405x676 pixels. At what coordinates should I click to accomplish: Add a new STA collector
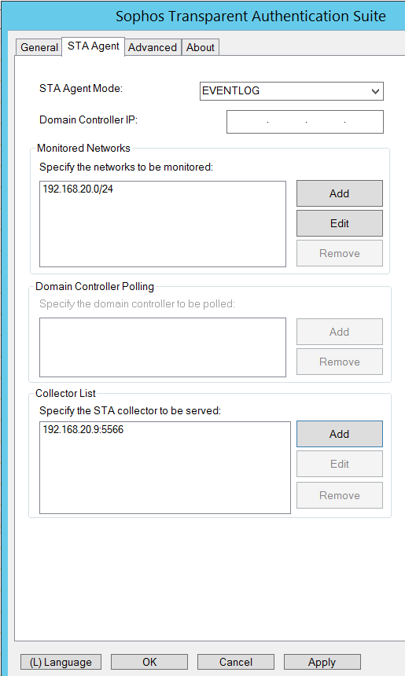(x=340, y=434)
